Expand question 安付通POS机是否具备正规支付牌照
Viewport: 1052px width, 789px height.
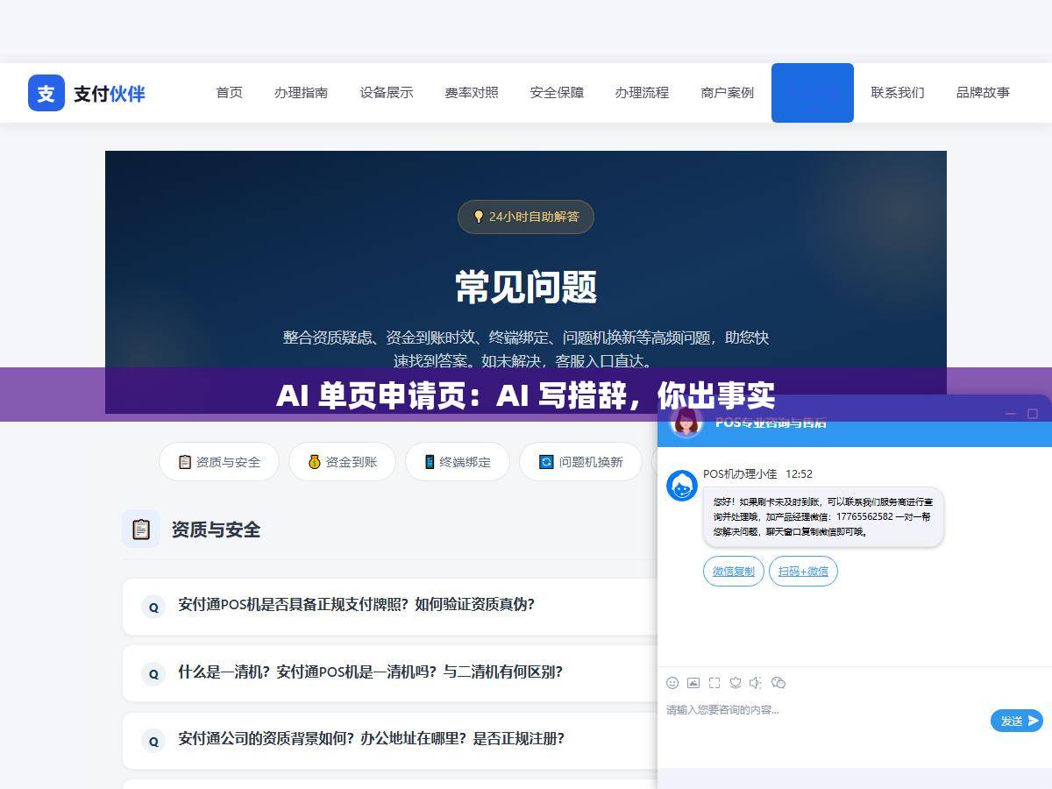(390, 607)
